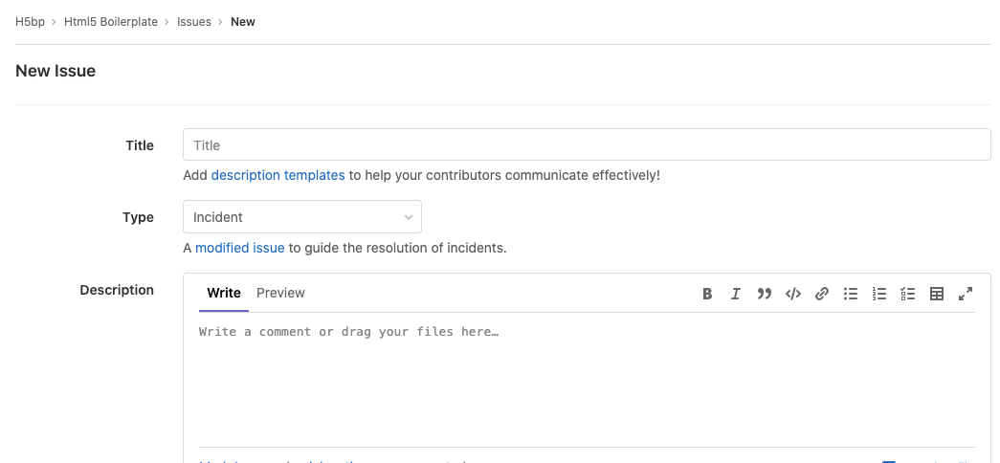Open the description templates link
The width and height of the screenshot is (1000, 463).
(x=278, y=175)
